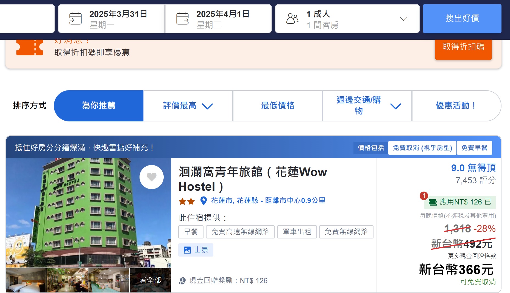The image size is (510, 293).
Task: Open the plants lounge thumbnail photo
Action: point(68,280)
